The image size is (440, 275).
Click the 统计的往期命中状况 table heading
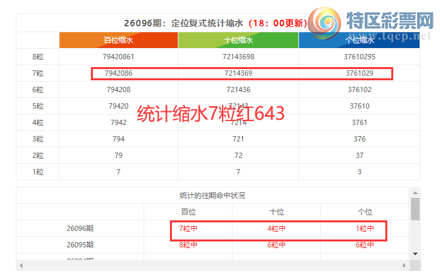coord(212,195)
